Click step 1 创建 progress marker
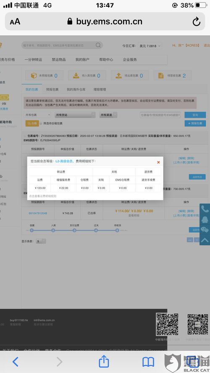Screen dimensions: 210x373 [x=31, y=230]
